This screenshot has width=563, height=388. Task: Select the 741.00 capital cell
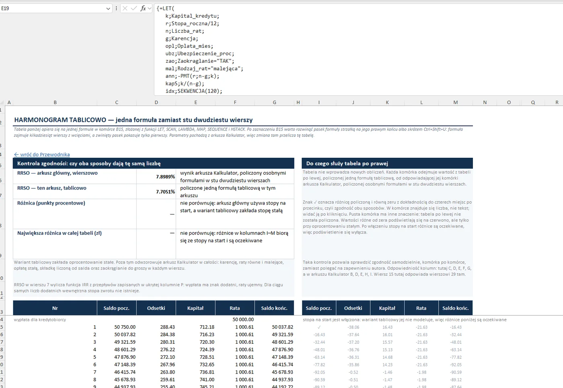[x=195, y=380]
